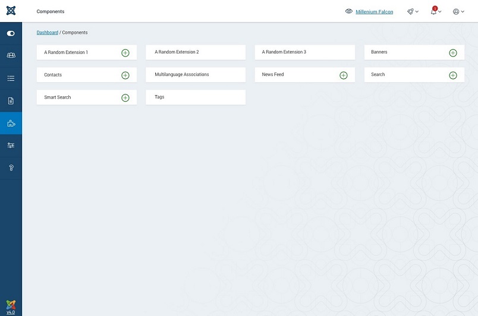This screenshot has height=316, width=478.
Task: Select the Components puzzle icon in sidebar
Action: (x=11, y=123)
